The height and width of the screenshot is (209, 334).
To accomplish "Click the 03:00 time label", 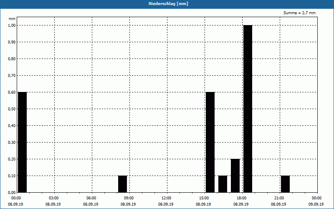I will (53, 198).
